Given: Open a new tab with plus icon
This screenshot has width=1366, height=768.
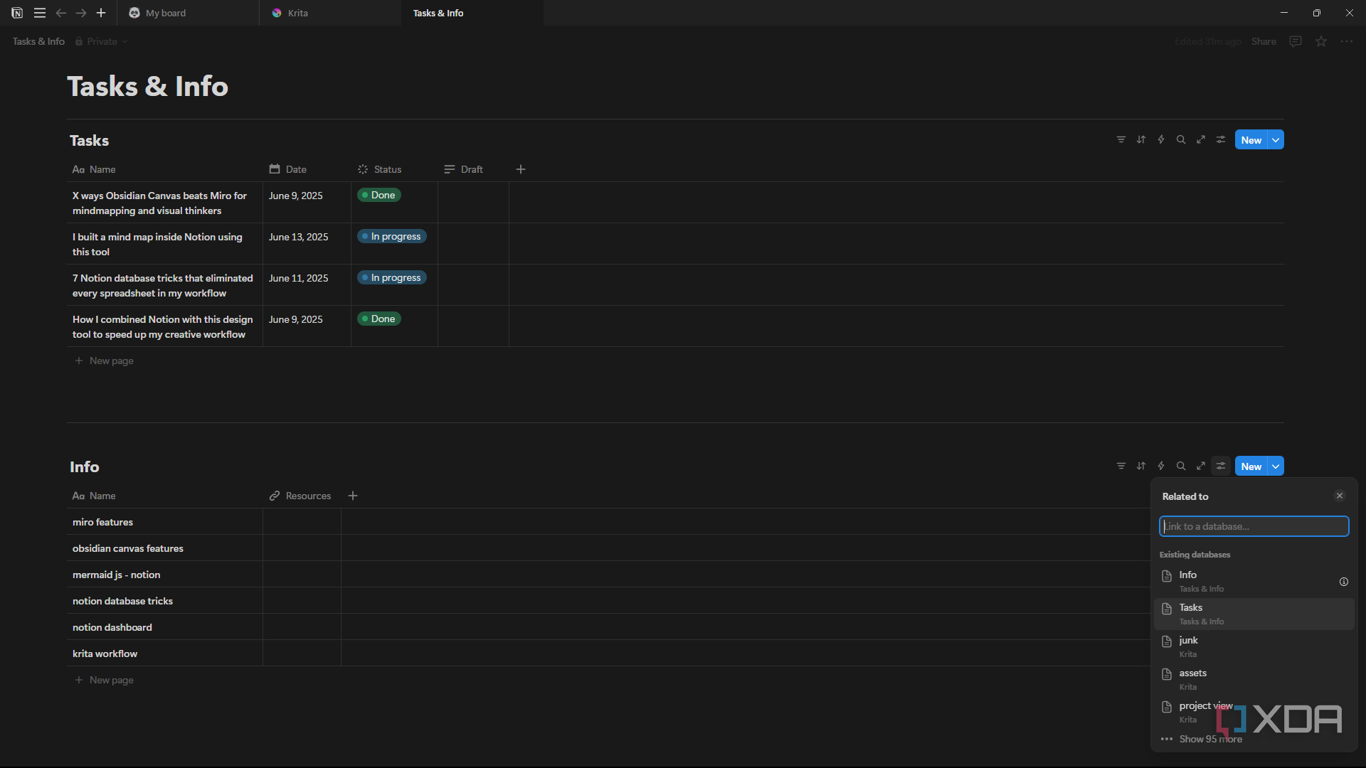Looking at the screenshot, I should [x=101, y=13].
